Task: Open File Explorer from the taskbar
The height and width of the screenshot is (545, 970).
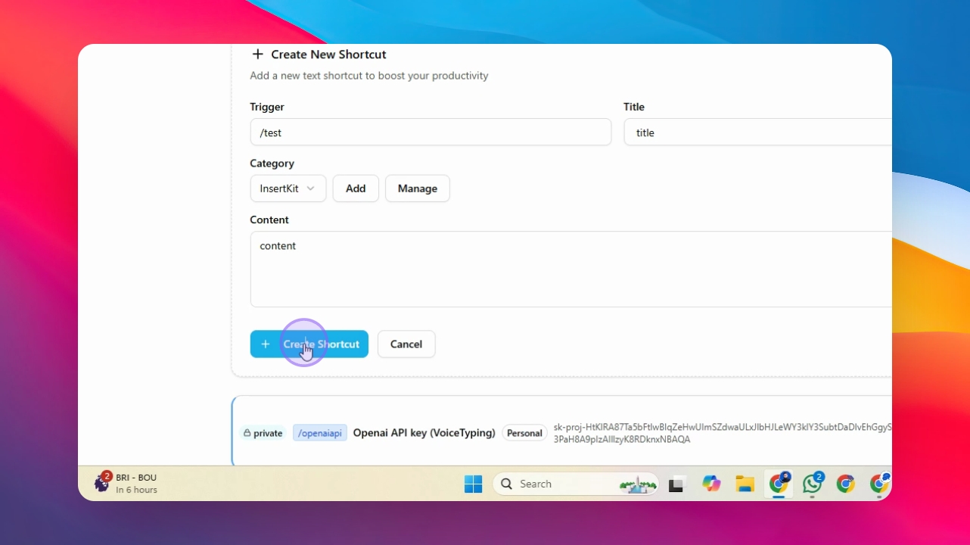Action: [x=745, y=484]
